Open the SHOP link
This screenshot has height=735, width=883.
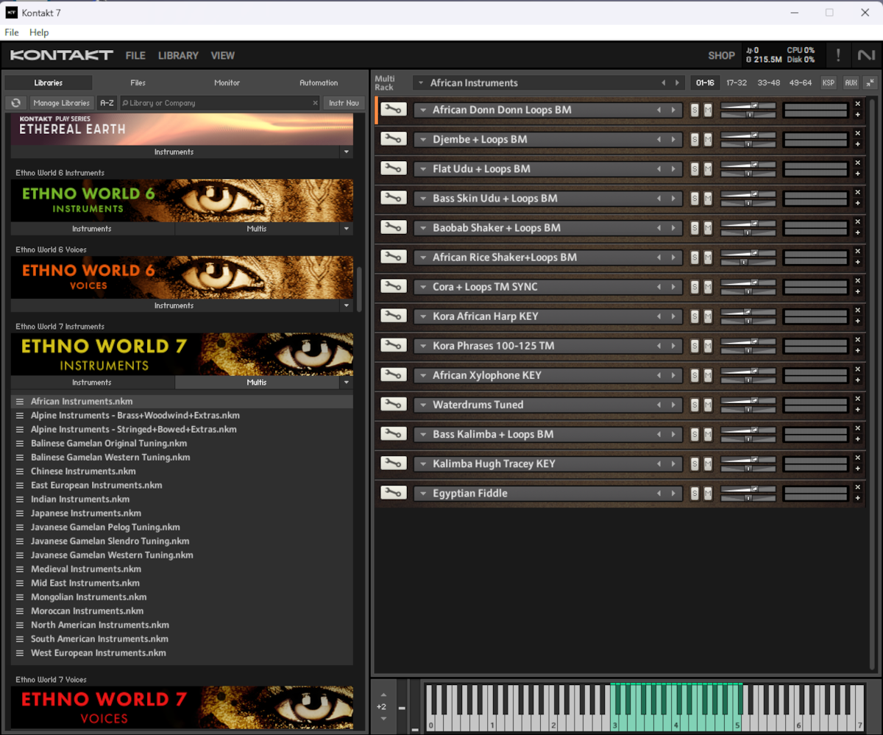tap(721, 55)
